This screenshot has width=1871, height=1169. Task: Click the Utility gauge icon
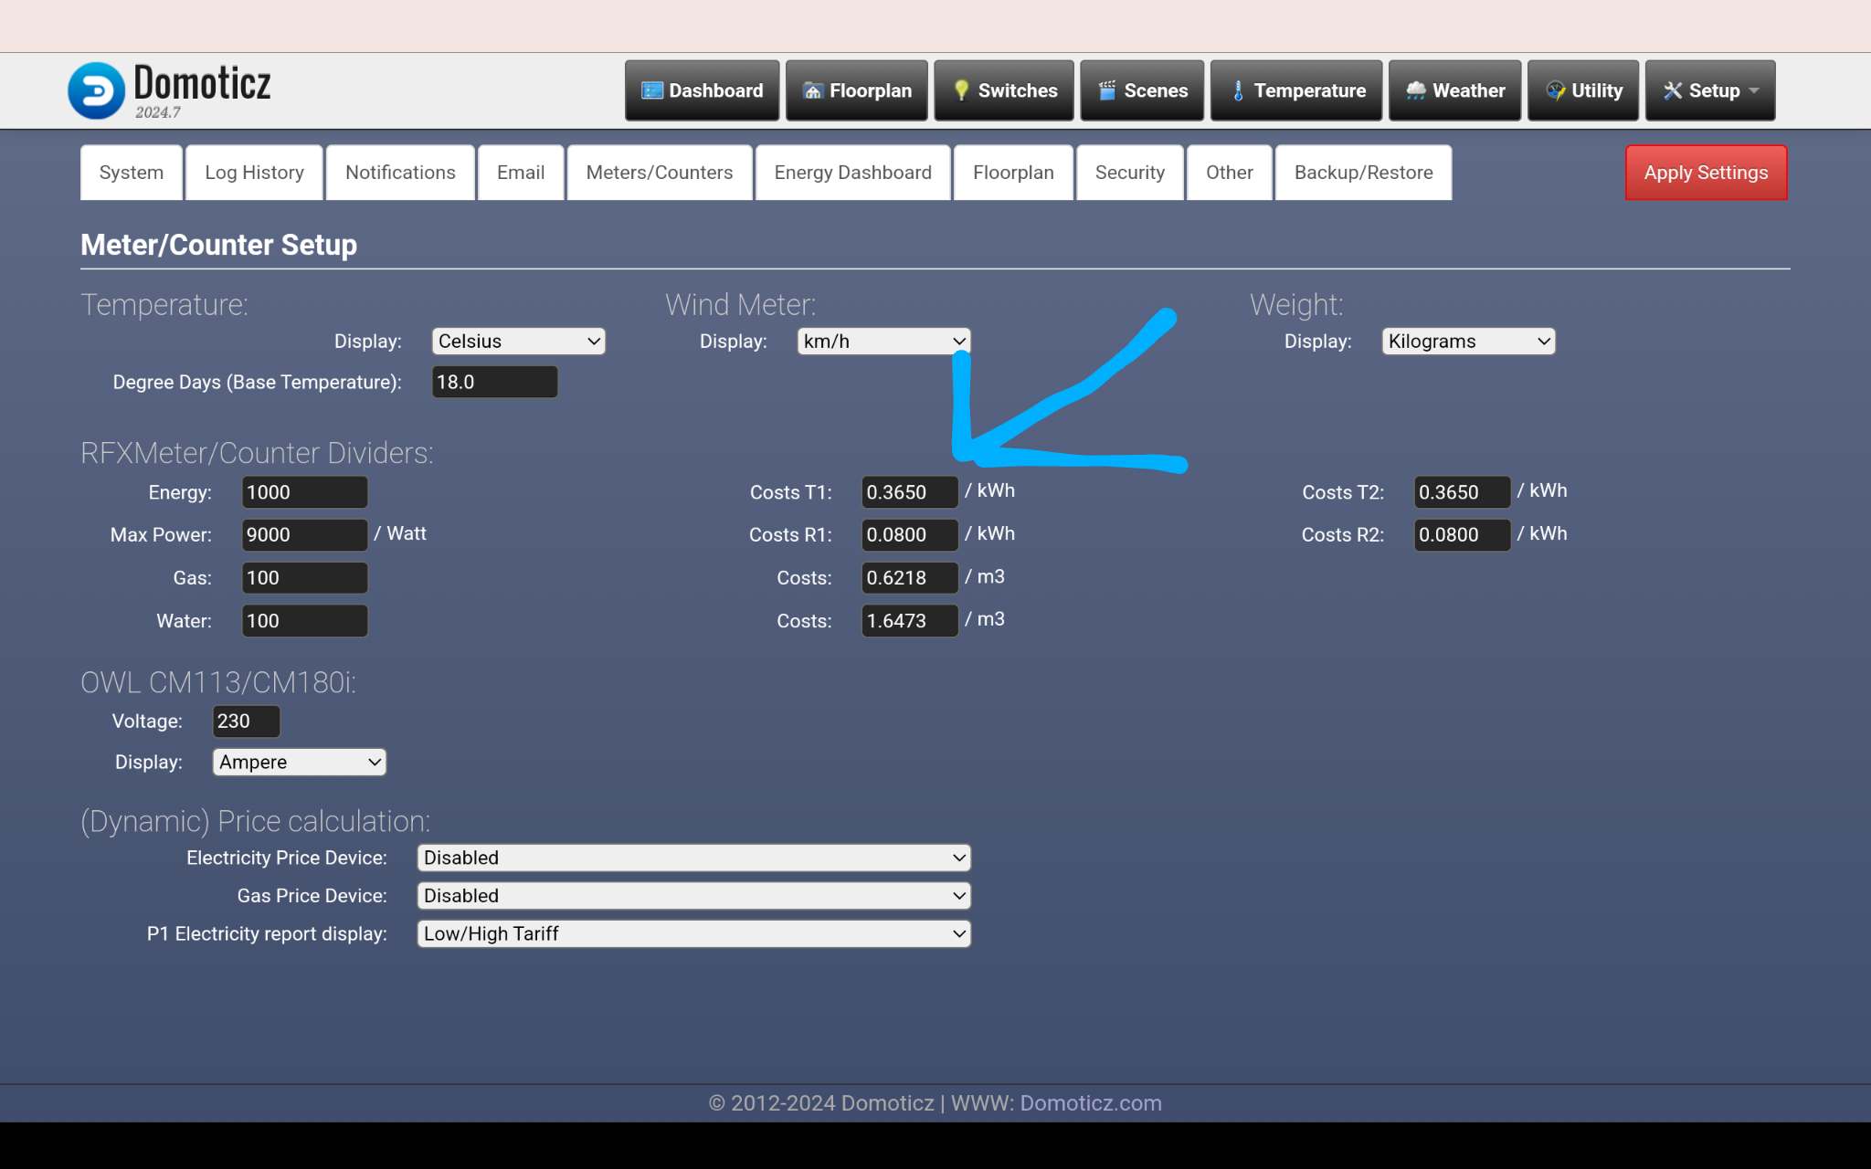1555,90
